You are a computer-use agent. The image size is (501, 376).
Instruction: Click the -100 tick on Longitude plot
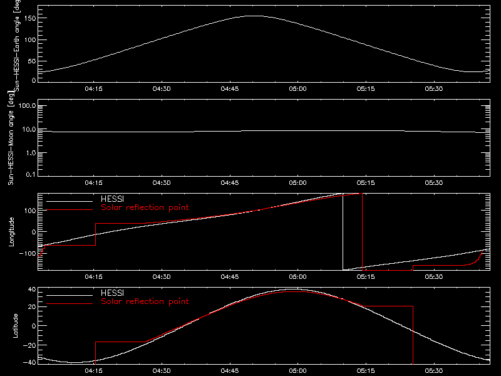click(28, 254)
